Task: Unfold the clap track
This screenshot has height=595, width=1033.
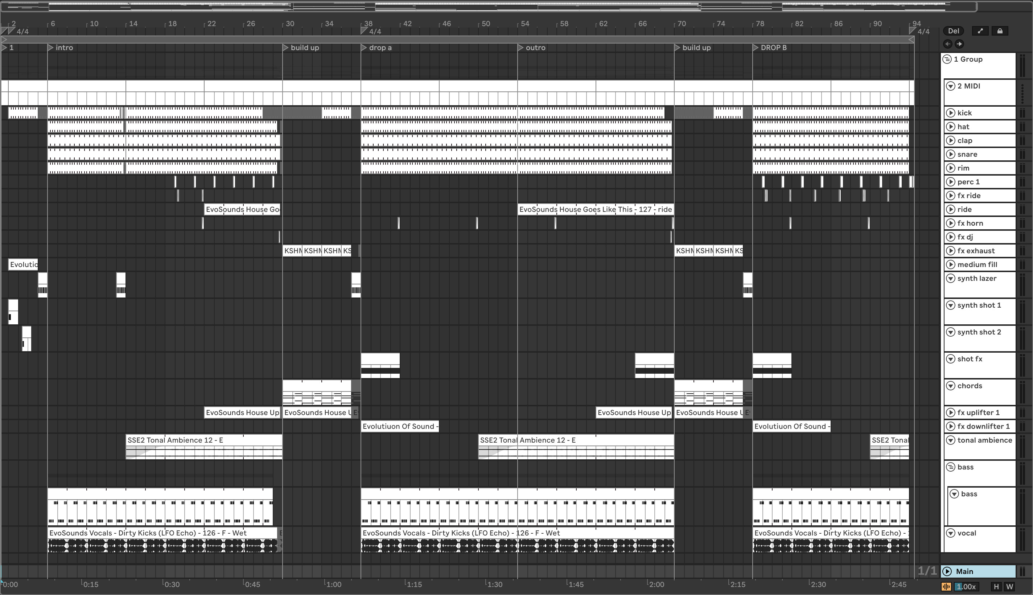Action: click(x=951, y=140)
